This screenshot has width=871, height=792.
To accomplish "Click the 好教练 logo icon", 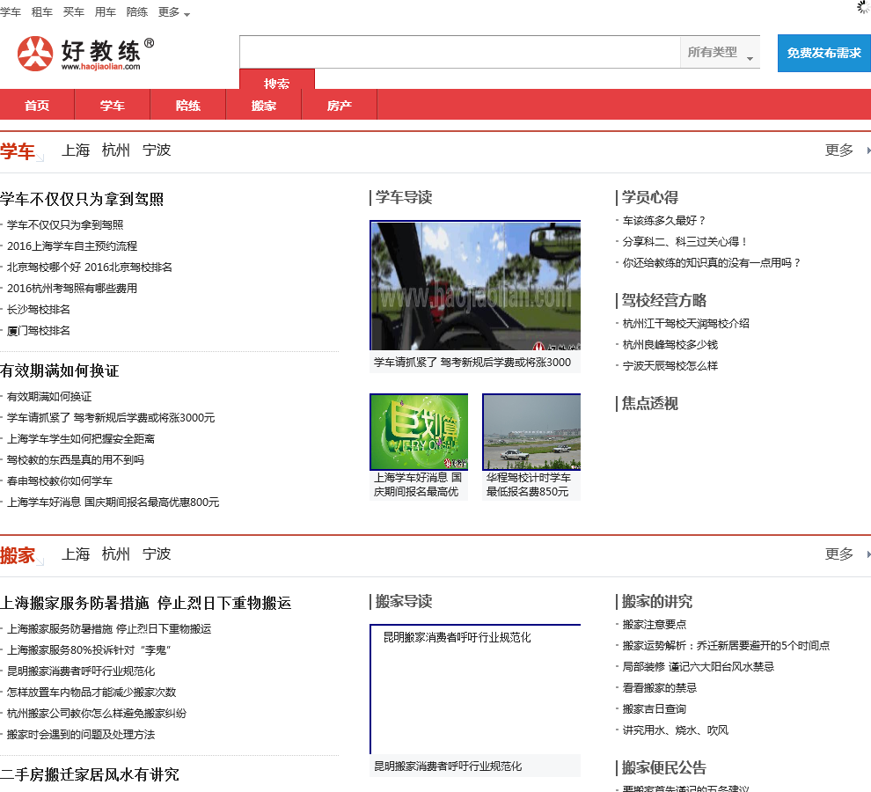I will pyautogui.click(x=35, y=54).
